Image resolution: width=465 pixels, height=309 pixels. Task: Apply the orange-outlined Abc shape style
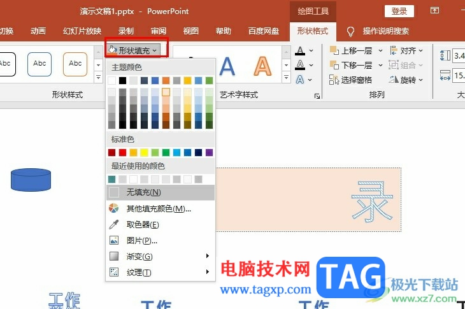coord(75,64)
